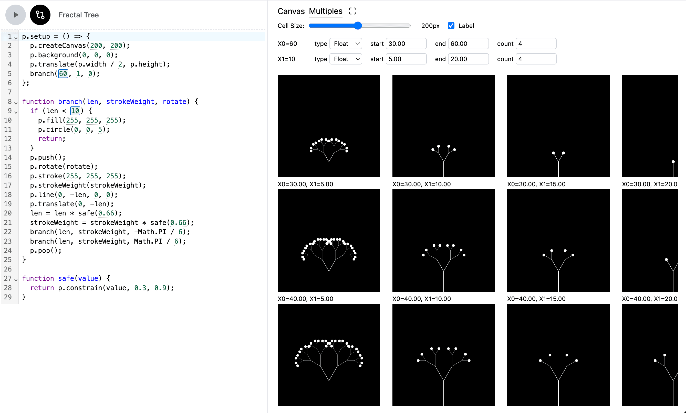Uncheck the Label checkbox
Screen dimensions: 686x413
[x=451, y=26]
